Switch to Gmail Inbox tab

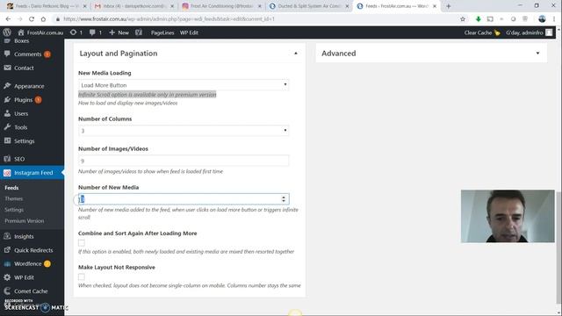tap(131, 6)
